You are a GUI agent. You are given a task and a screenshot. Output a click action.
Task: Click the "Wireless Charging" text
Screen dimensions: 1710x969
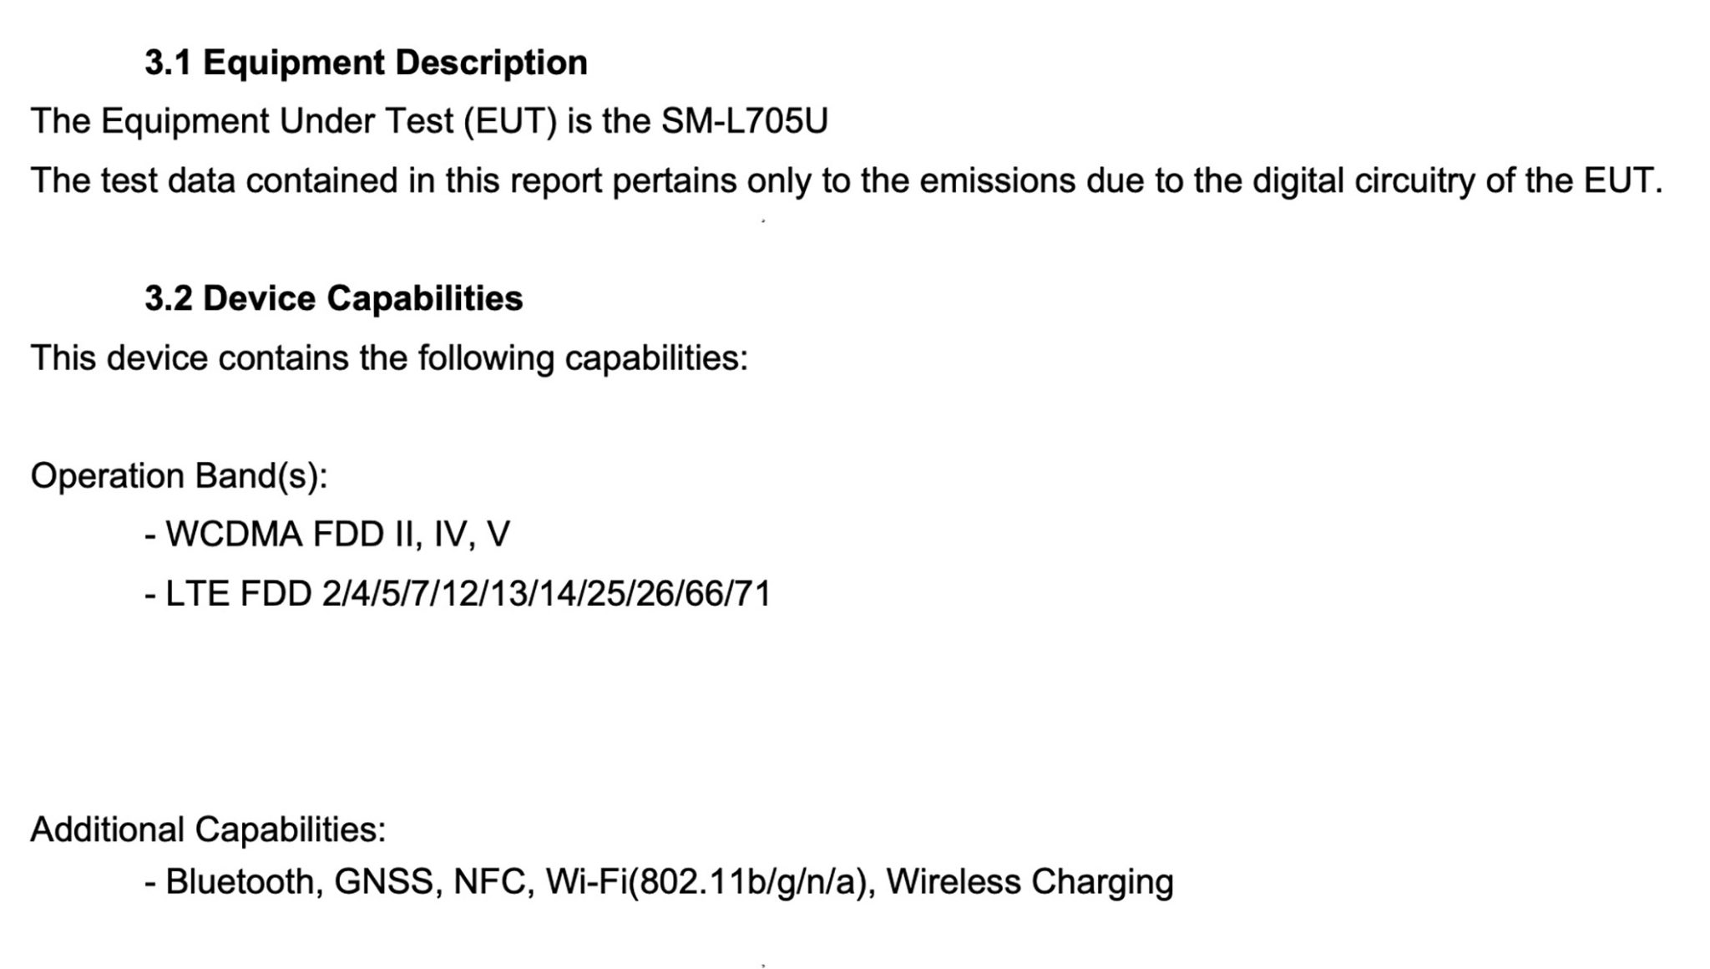click(1030, 882)
